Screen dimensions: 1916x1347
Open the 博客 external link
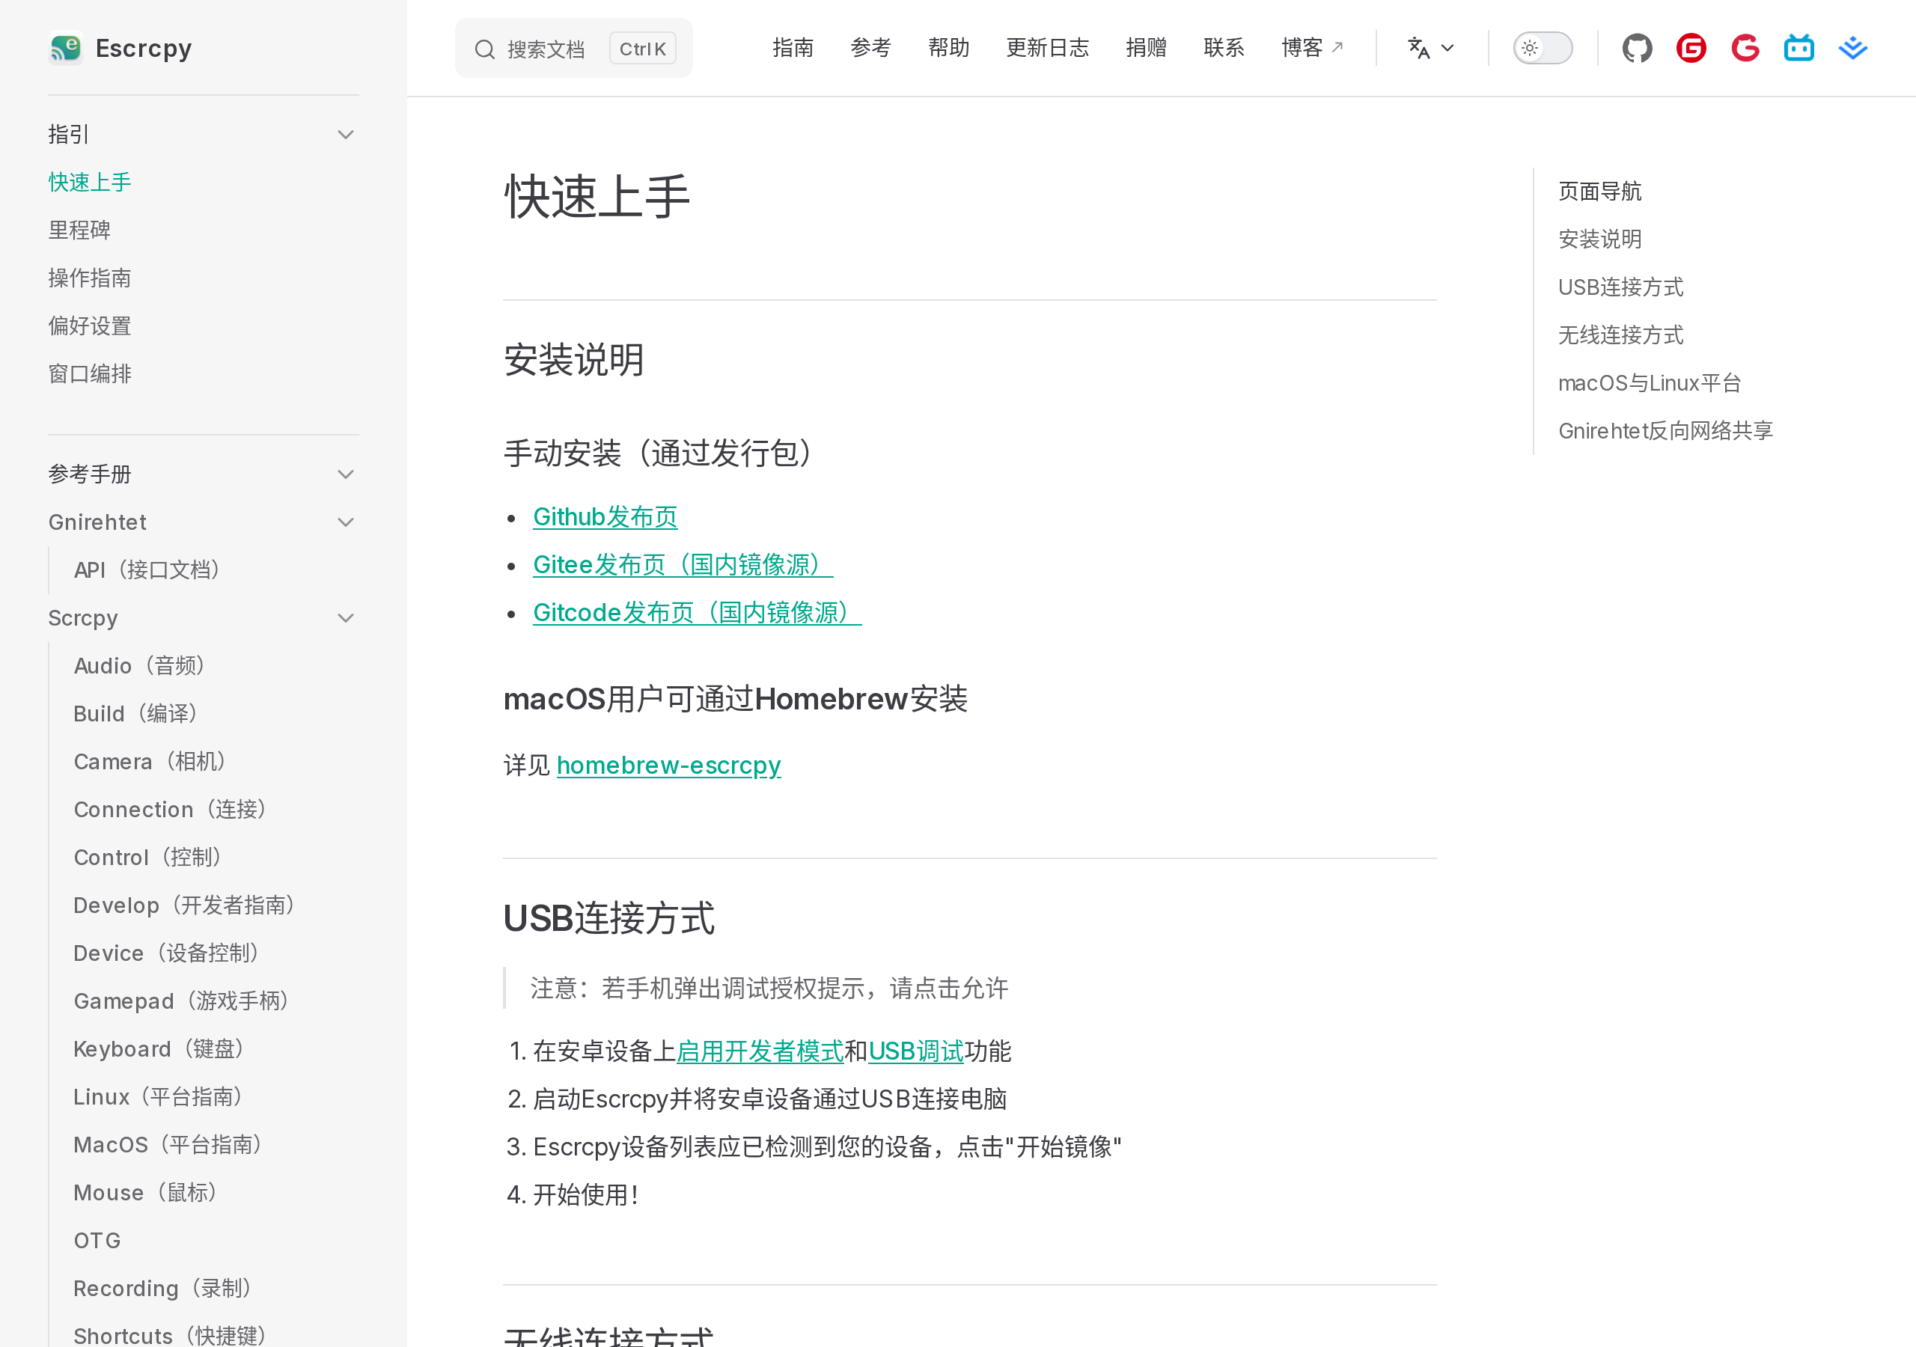(x=1313, y=49)
